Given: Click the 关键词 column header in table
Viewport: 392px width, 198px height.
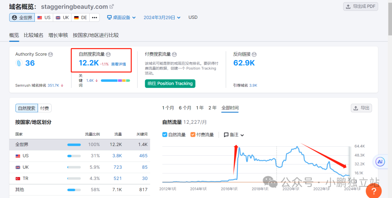Looking at the screenshot, I should coord(142,134).
